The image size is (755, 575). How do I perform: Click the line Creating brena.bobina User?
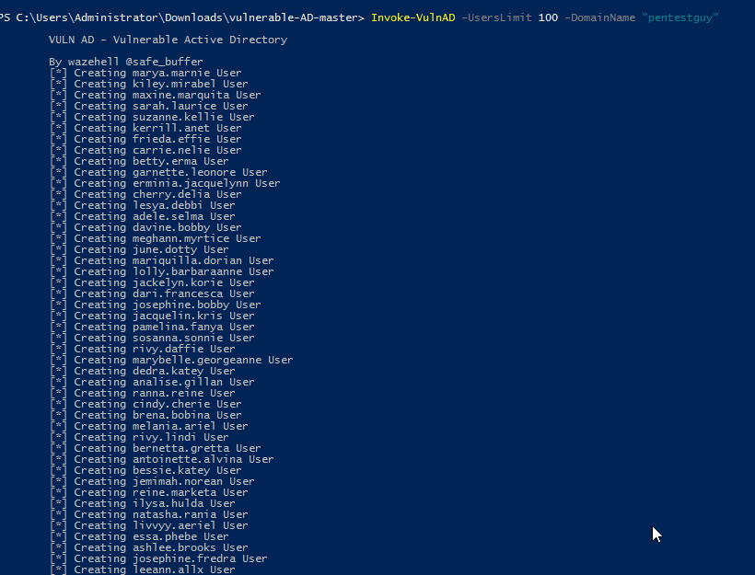[x=145, y=416]
